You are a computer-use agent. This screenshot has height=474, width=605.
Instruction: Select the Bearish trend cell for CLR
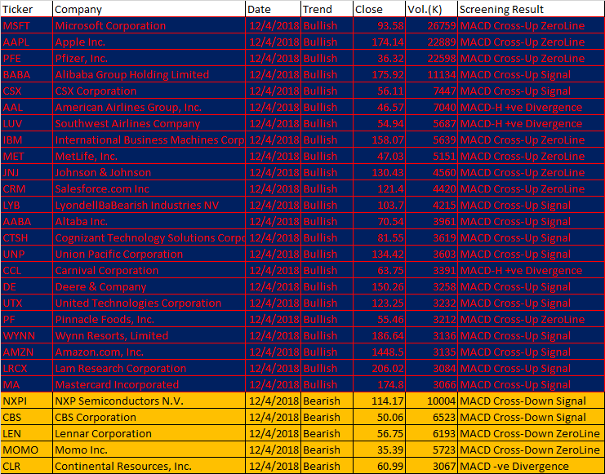327,467
